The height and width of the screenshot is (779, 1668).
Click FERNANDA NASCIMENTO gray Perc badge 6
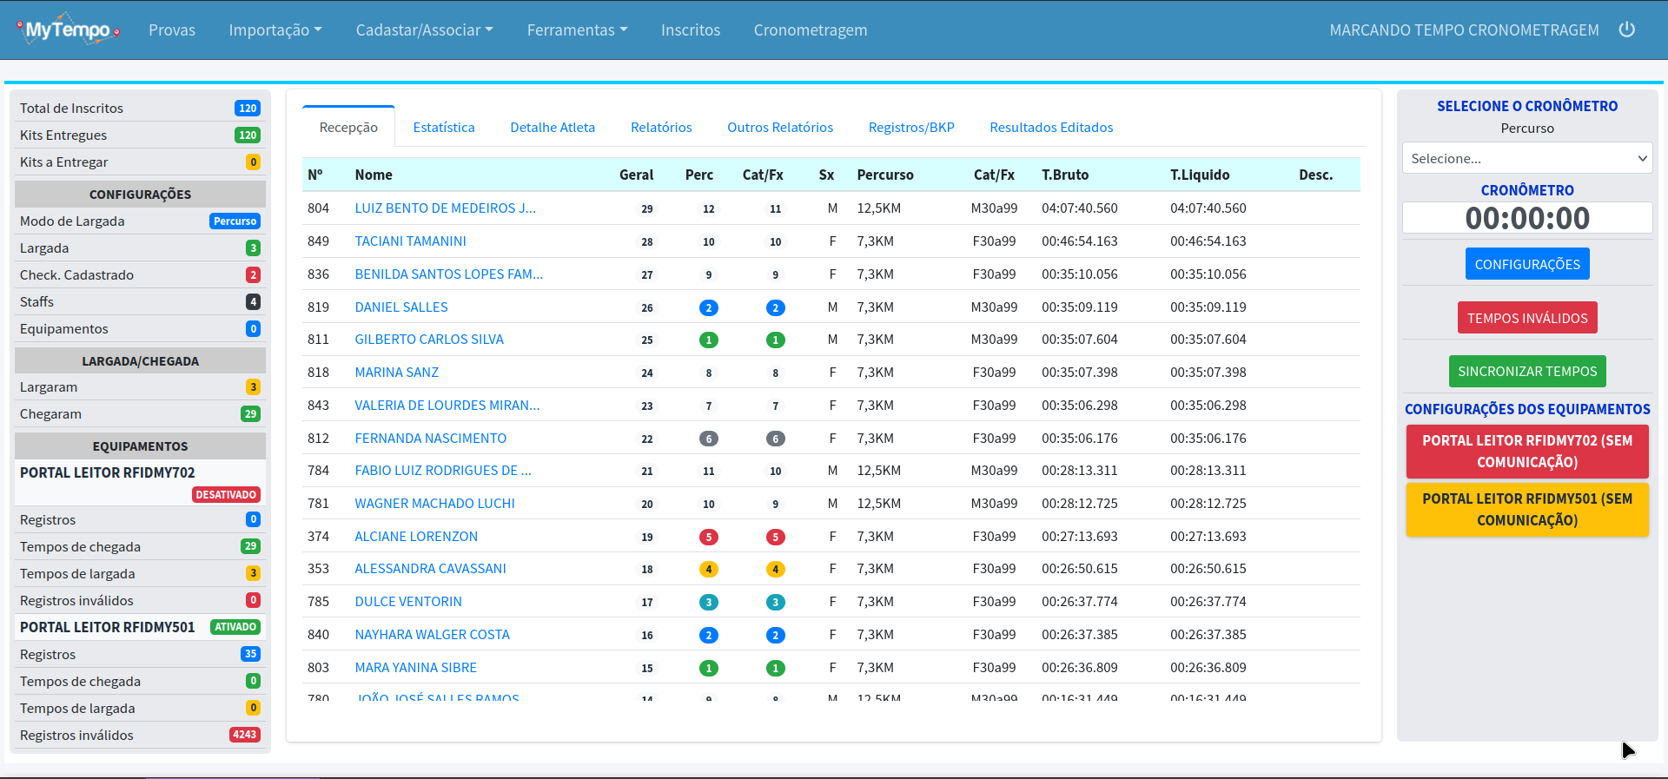pos(709,439)
